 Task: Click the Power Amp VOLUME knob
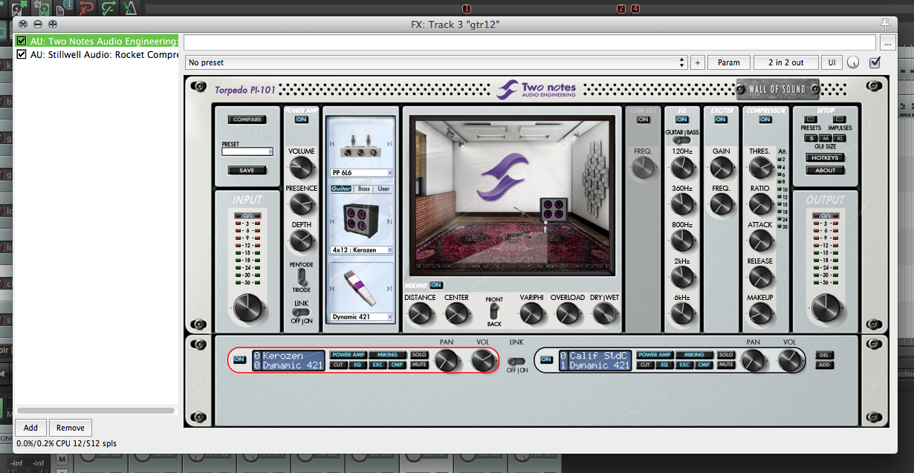pyautogui.click(x=301, y=167)
